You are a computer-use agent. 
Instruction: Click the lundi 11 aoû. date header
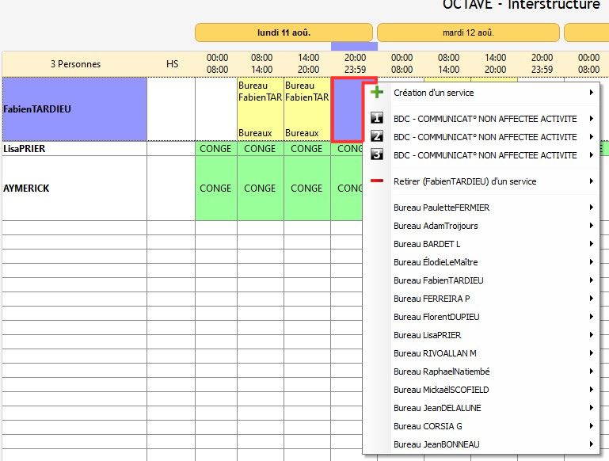click(x=284, y=32)
